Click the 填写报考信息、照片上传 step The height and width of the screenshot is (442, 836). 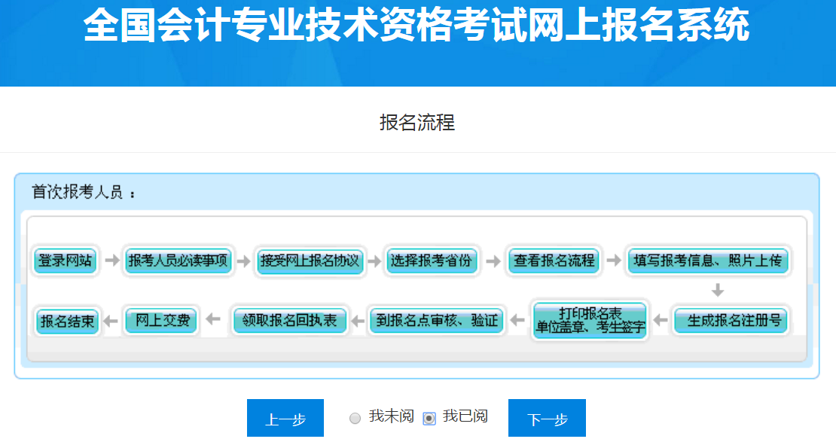pos(708,260)
